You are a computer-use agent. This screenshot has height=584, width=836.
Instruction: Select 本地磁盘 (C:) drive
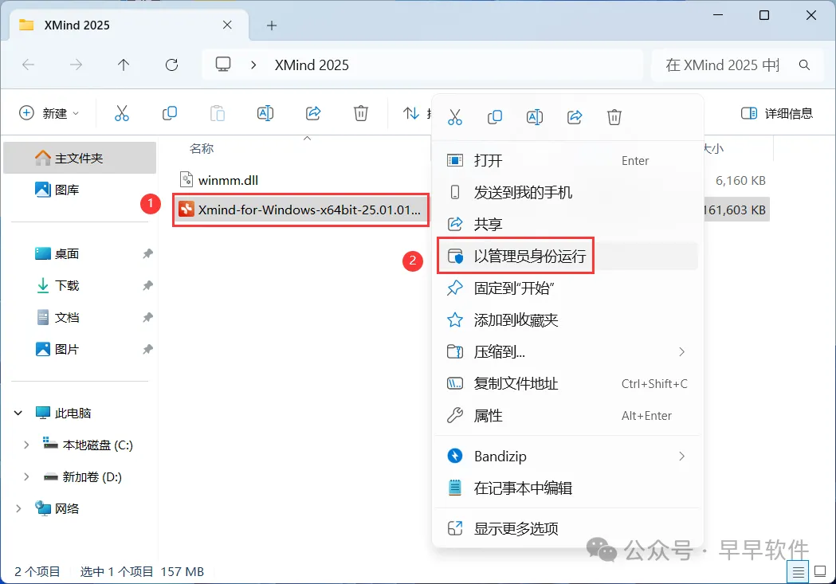pos(88,445)
